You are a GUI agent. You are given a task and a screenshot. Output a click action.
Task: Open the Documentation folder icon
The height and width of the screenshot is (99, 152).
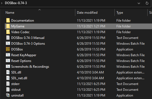(x=8, y=21)
